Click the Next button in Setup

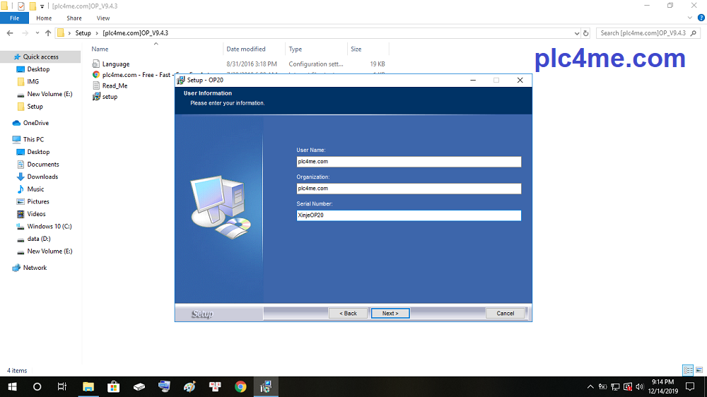click(x=390, y=313)
